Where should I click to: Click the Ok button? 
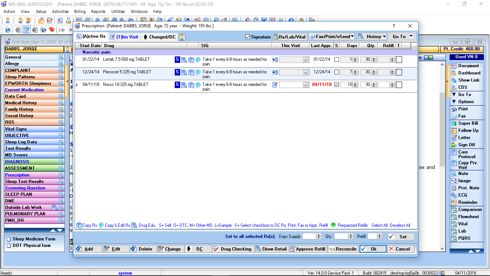(373, 249)
